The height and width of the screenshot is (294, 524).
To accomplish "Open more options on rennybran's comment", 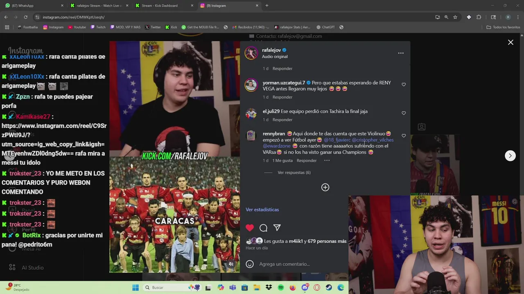I will [327, 160].
